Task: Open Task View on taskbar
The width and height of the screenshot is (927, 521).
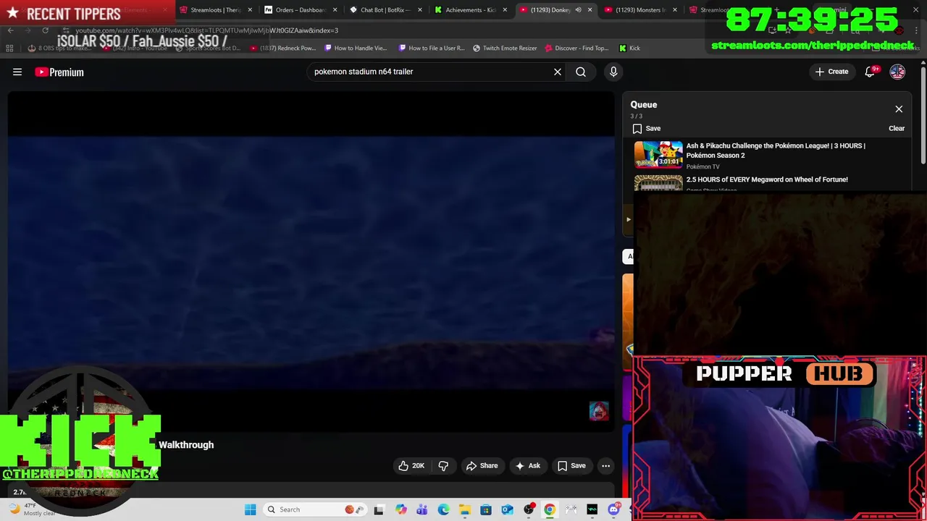Action: [379, 509]
